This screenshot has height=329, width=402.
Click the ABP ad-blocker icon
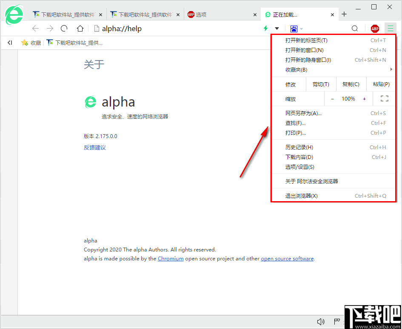click(x=374, y=28)
